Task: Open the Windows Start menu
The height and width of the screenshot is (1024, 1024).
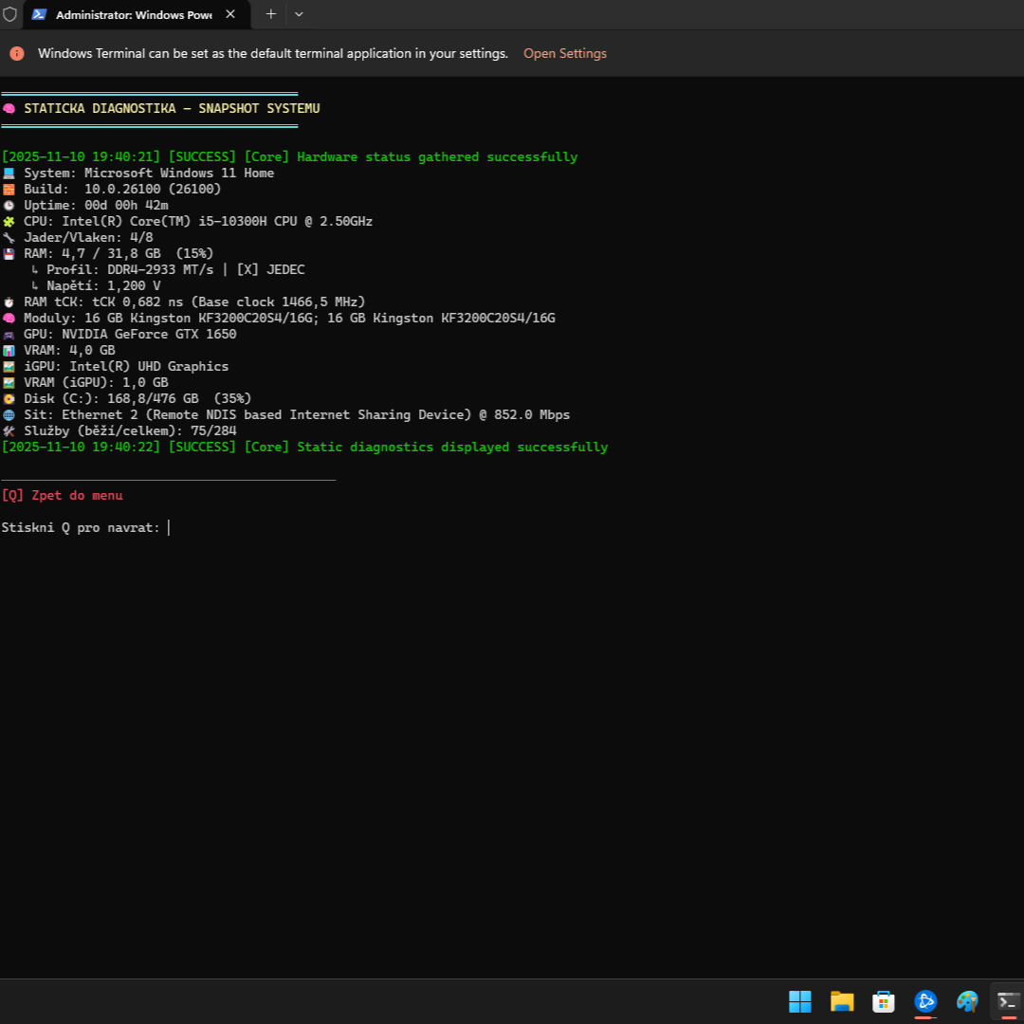Action: point(799,1001)
